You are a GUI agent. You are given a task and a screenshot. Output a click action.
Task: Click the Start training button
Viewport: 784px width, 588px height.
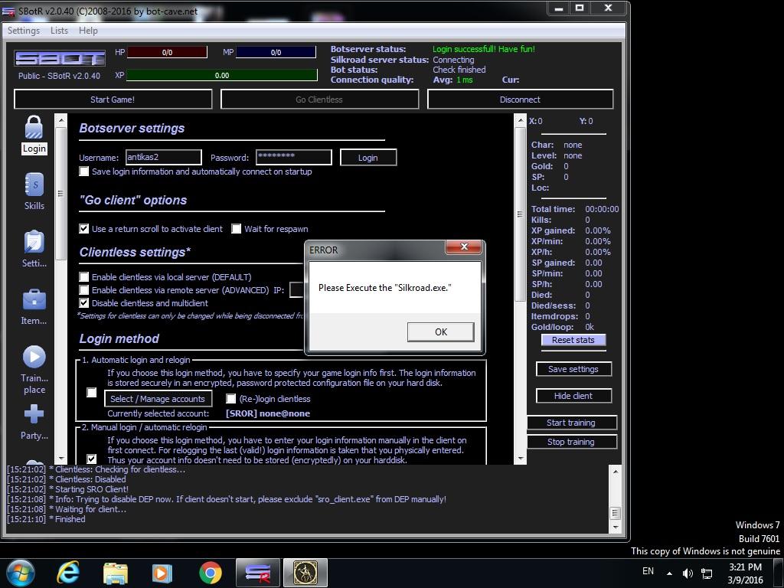coord(571,423)
